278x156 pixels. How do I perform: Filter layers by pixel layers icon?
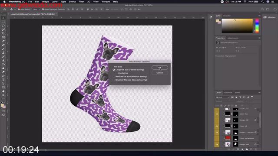232,97
